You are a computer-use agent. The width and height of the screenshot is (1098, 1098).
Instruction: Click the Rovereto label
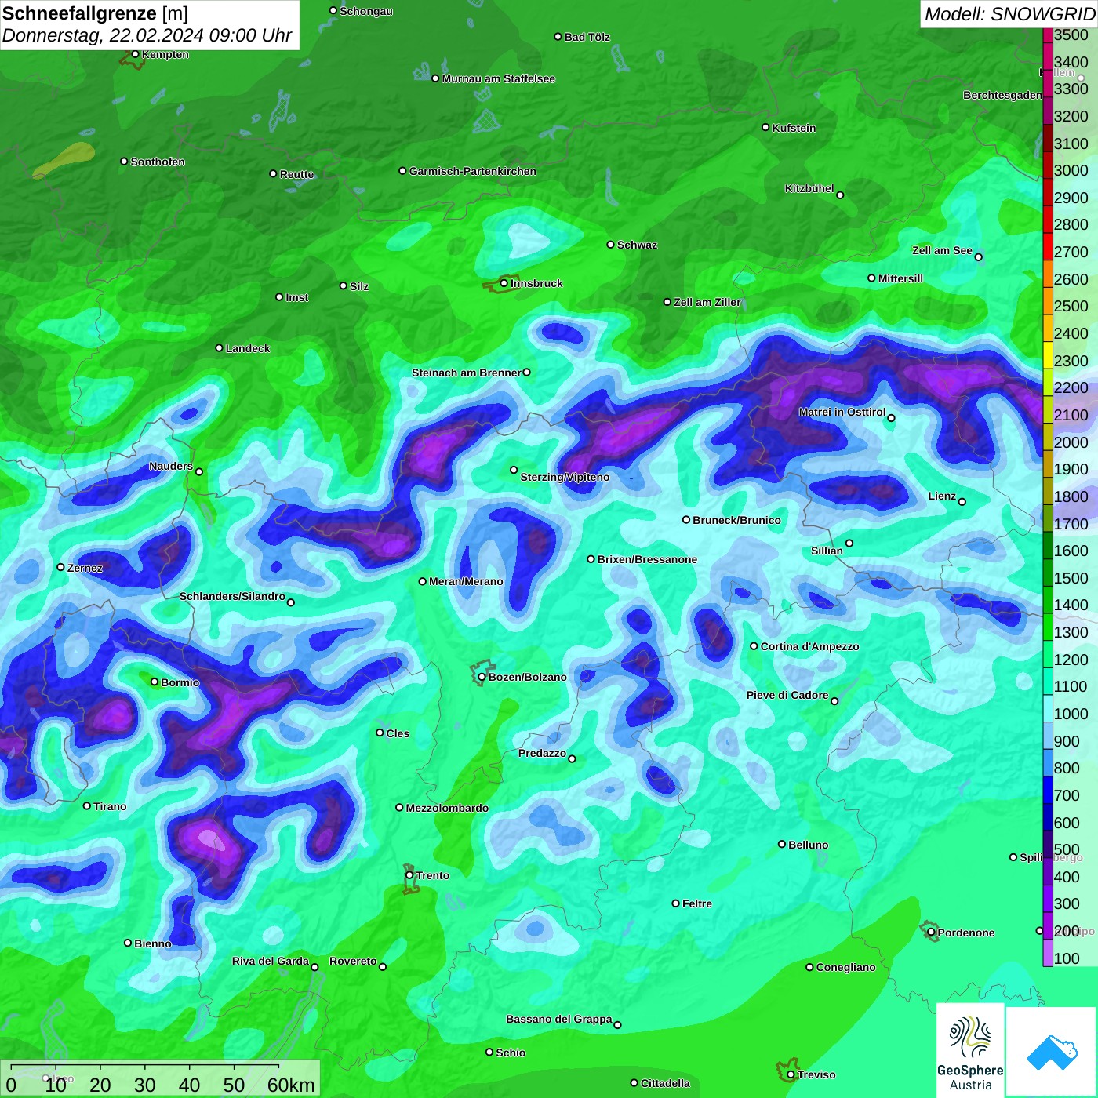353,961
